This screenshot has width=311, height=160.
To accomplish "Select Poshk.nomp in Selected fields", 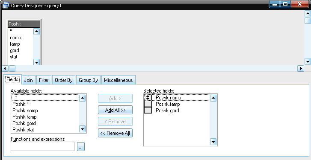I will pos(181,98).
